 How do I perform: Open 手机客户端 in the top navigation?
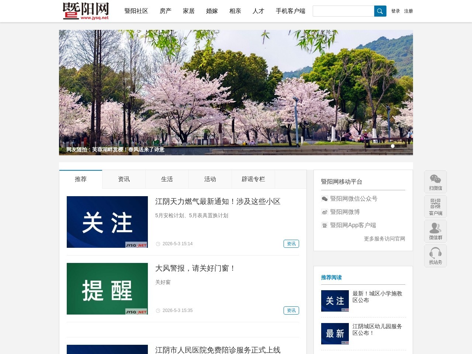pos(291,11)
